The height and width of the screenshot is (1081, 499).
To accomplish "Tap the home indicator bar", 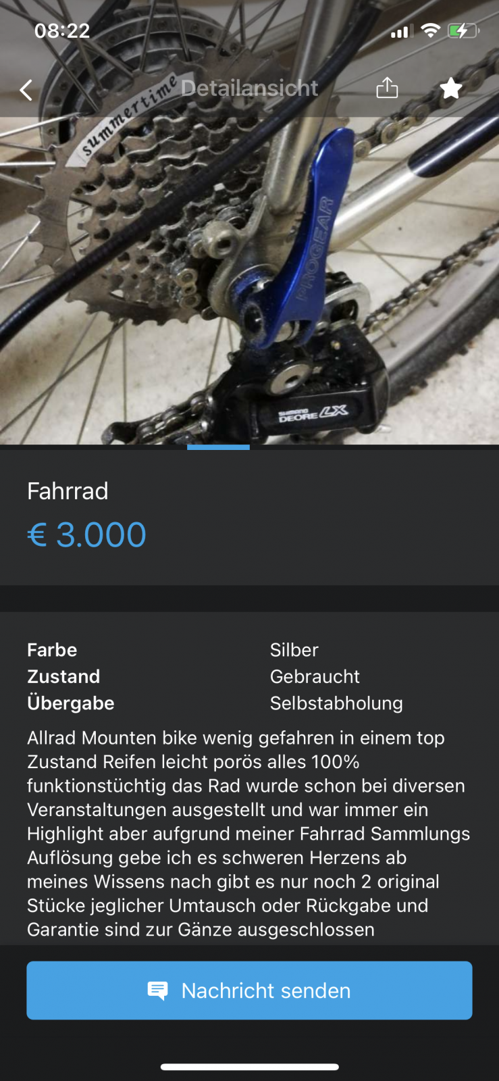I will [249, 1067].
